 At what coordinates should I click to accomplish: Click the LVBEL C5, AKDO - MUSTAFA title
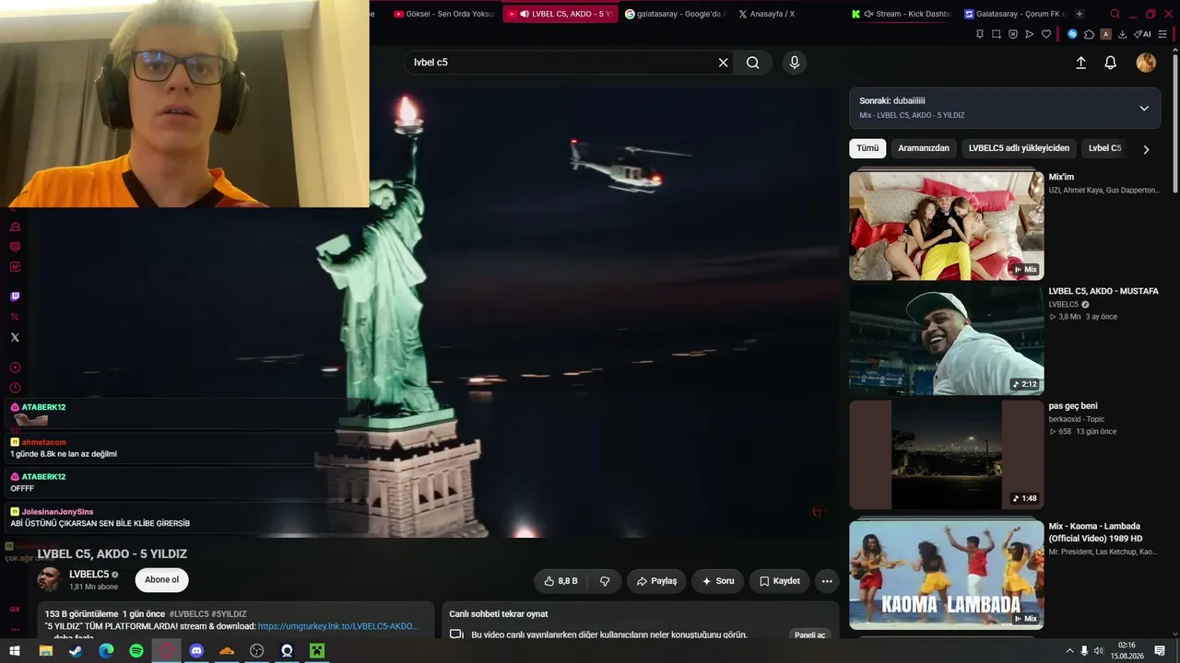[1103, 291]
